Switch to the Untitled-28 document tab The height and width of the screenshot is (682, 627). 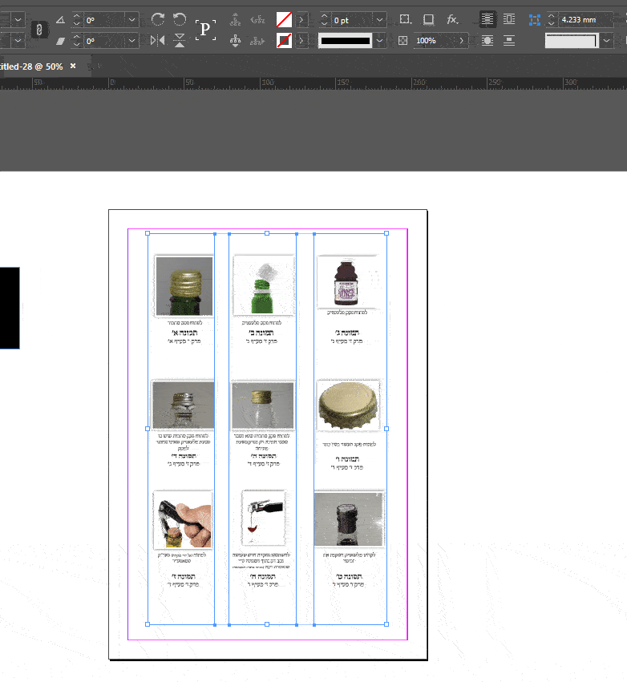coord(30,67)
